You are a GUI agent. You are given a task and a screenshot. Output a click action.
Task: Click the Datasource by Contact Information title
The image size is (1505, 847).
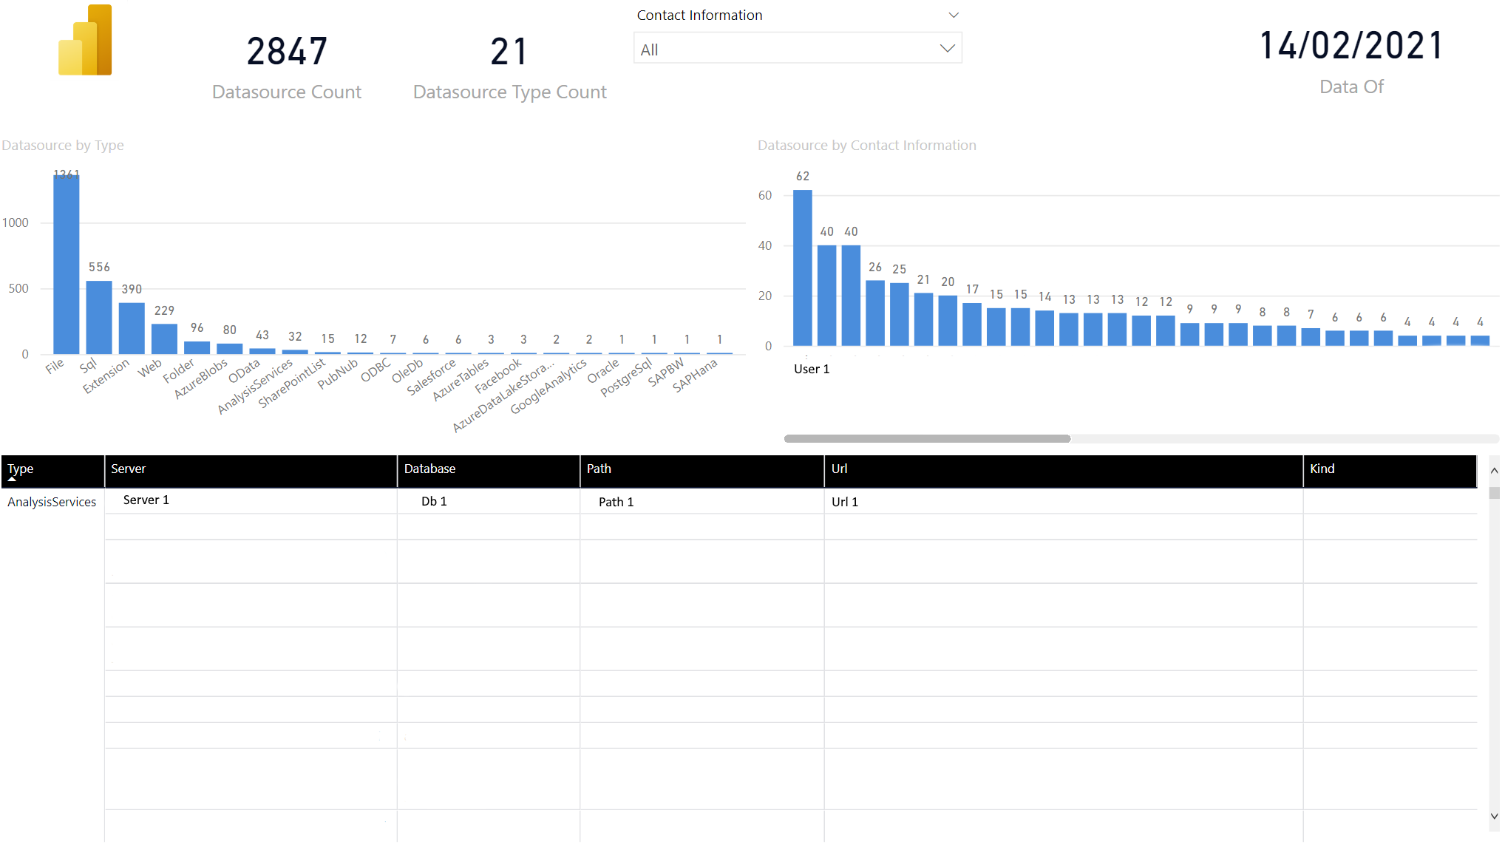click(x=867, y=146)
